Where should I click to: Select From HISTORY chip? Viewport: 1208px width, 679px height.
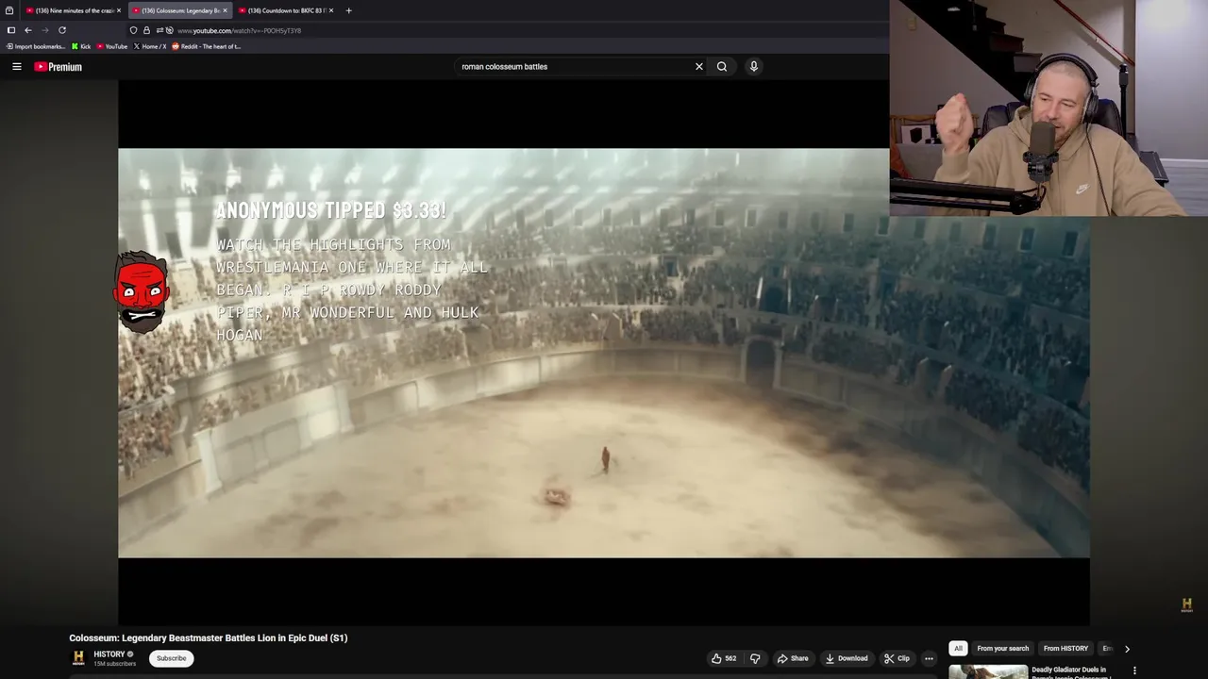[1065, 649]
